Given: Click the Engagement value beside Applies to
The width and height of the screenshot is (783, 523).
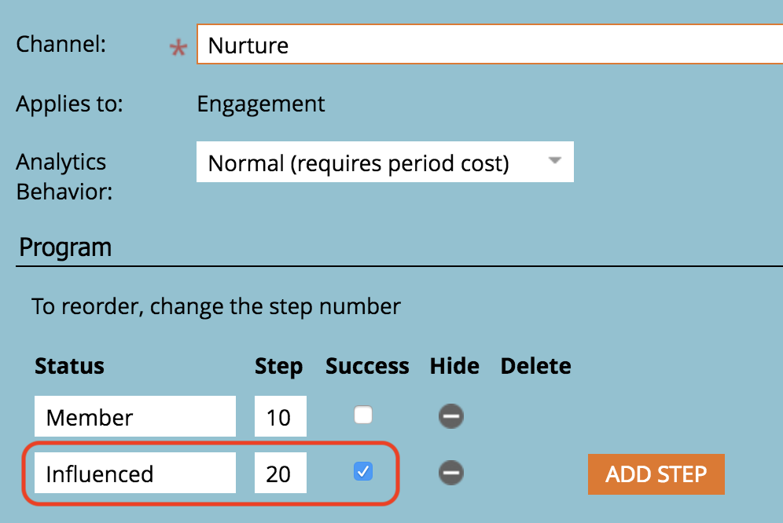Looking at the screenshot, I should click(x=261, y=104).
